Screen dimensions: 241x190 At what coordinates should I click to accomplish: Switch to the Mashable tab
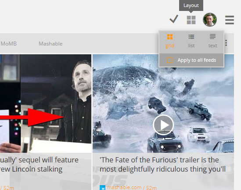tap(50, 44)
